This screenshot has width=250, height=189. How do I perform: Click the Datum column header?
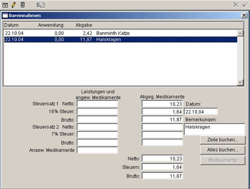(11, 25)
